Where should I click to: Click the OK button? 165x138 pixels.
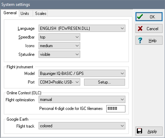coord(149,17)
